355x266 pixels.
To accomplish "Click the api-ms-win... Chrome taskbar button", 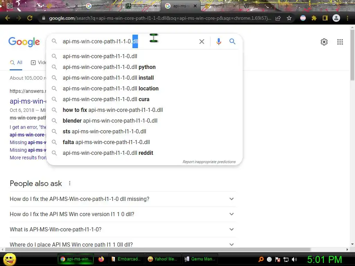I will click(x=76, y=259).
